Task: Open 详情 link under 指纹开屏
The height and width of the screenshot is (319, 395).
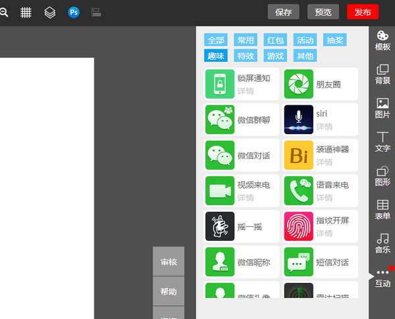Action: (325, 233)
